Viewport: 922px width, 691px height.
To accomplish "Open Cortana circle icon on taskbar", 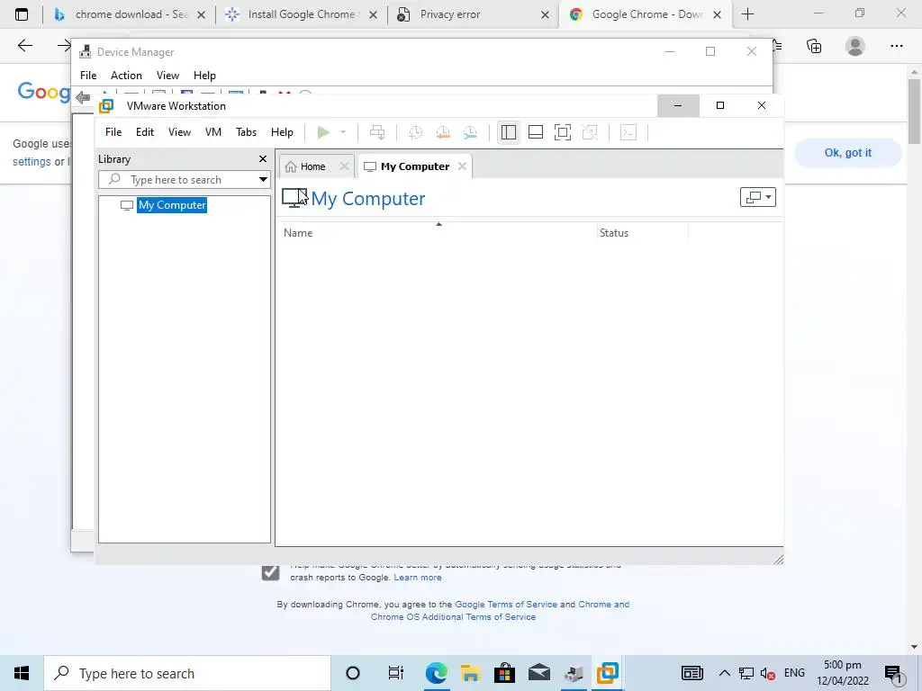I will pos(353,673).
